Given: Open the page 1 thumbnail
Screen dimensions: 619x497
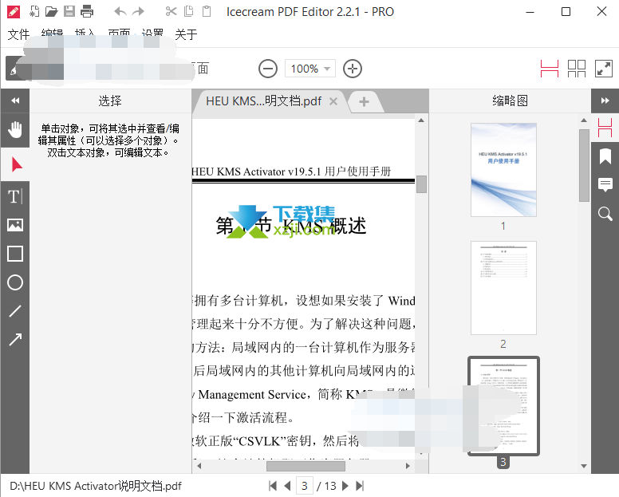Looking at the screenshot, I should (x=503, y=170).
